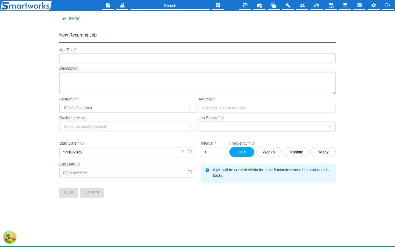The width and height of the screenshot is (395, 247).
Task: Open the settings gear icon
Action: click(x=374, y=5)
